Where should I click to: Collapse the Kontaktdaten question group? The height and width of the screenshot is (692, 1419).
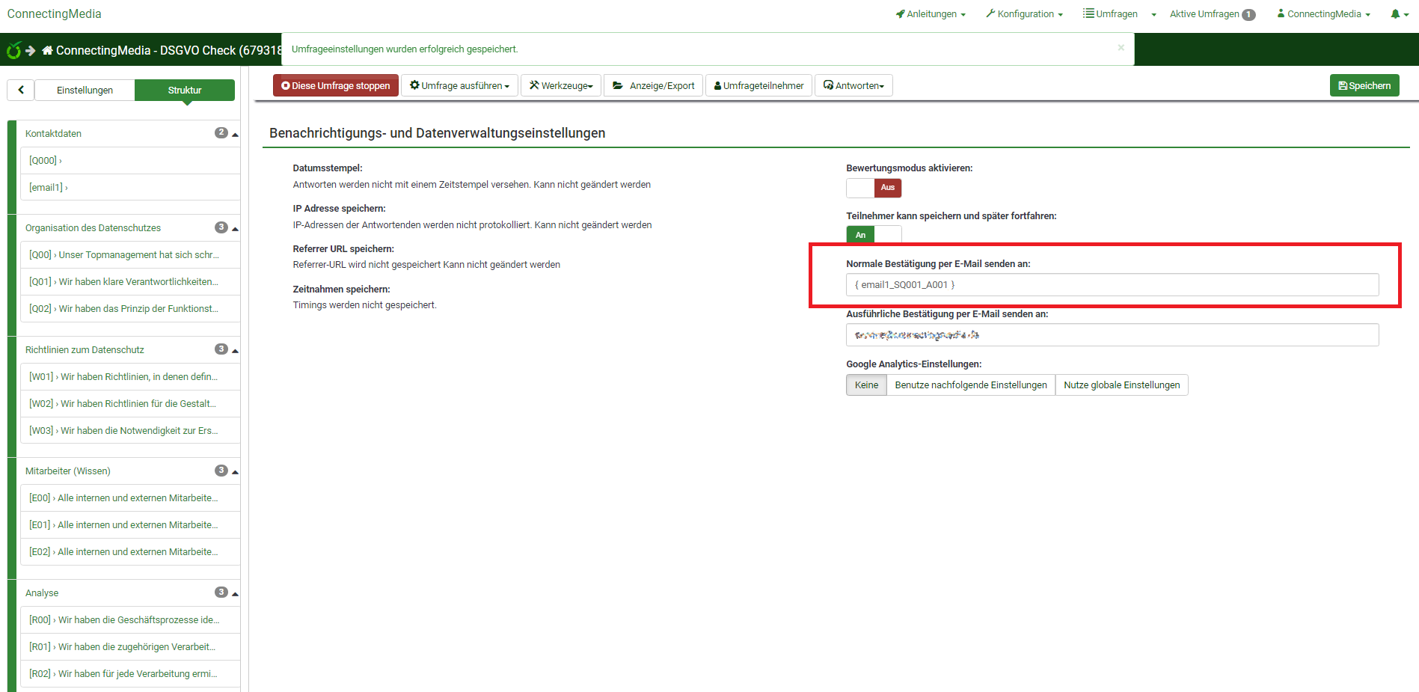[x=235, y=134]
